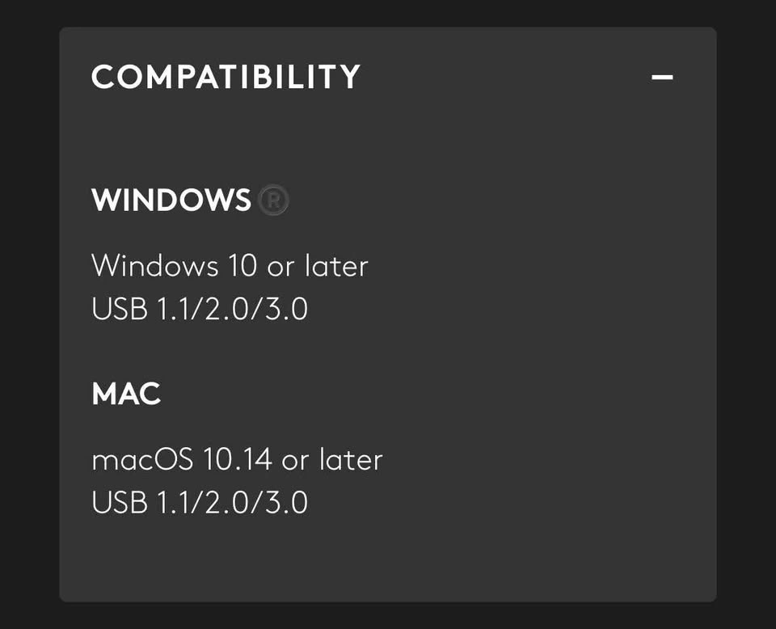Click blank card area right of the Windows requirements
The image size is (776, 629).
coord(550,287)
